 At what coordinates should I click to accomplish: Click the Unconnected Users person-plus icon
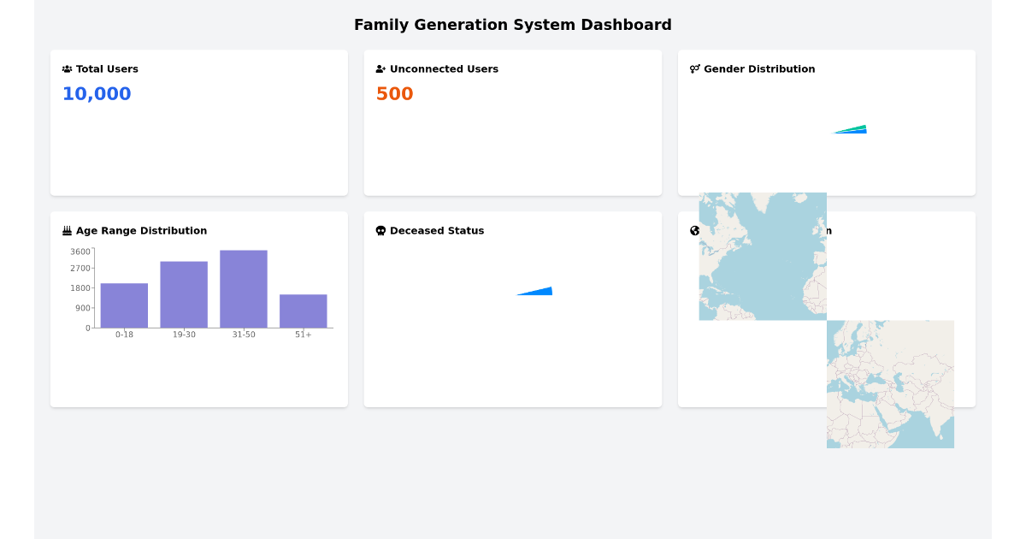tap(380, 68)
